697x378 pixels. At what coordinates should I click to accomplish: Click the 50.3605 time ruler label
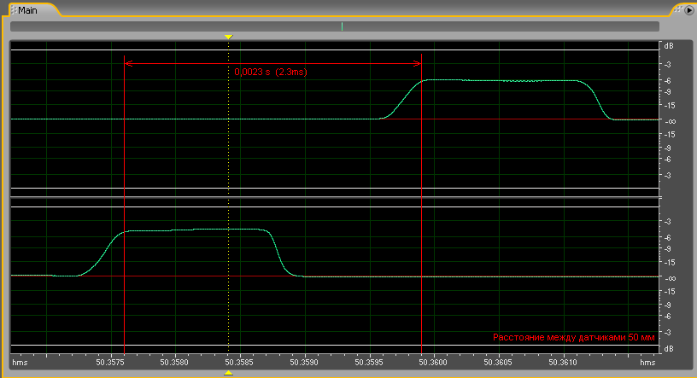[x=498, y=363]
